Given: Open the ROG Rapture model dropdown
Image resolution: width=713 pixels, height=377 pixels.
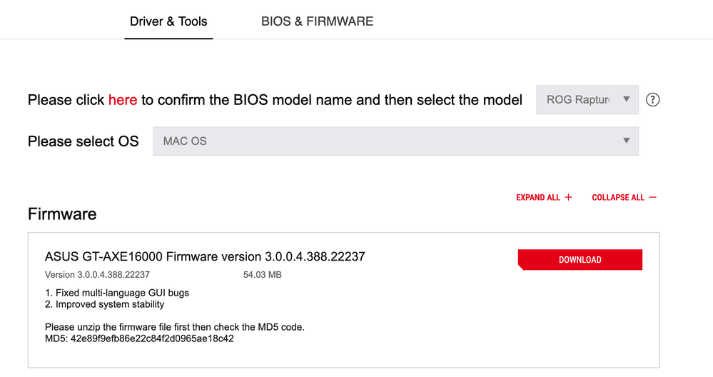Looking at the screenshot, I should pyautogui.click(x=578, y=100).
